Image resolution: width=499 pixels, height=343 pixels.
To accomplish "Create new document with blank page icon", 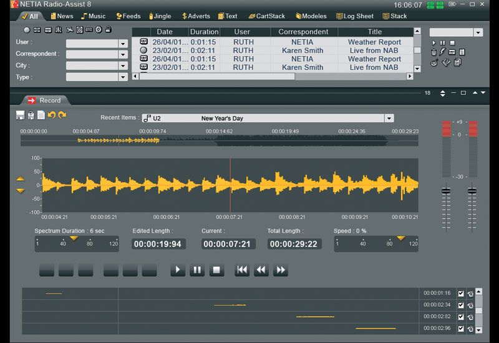I will [41, 115].
